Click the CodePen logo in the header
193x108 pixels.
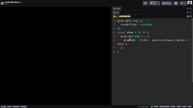tap(2, 3)
